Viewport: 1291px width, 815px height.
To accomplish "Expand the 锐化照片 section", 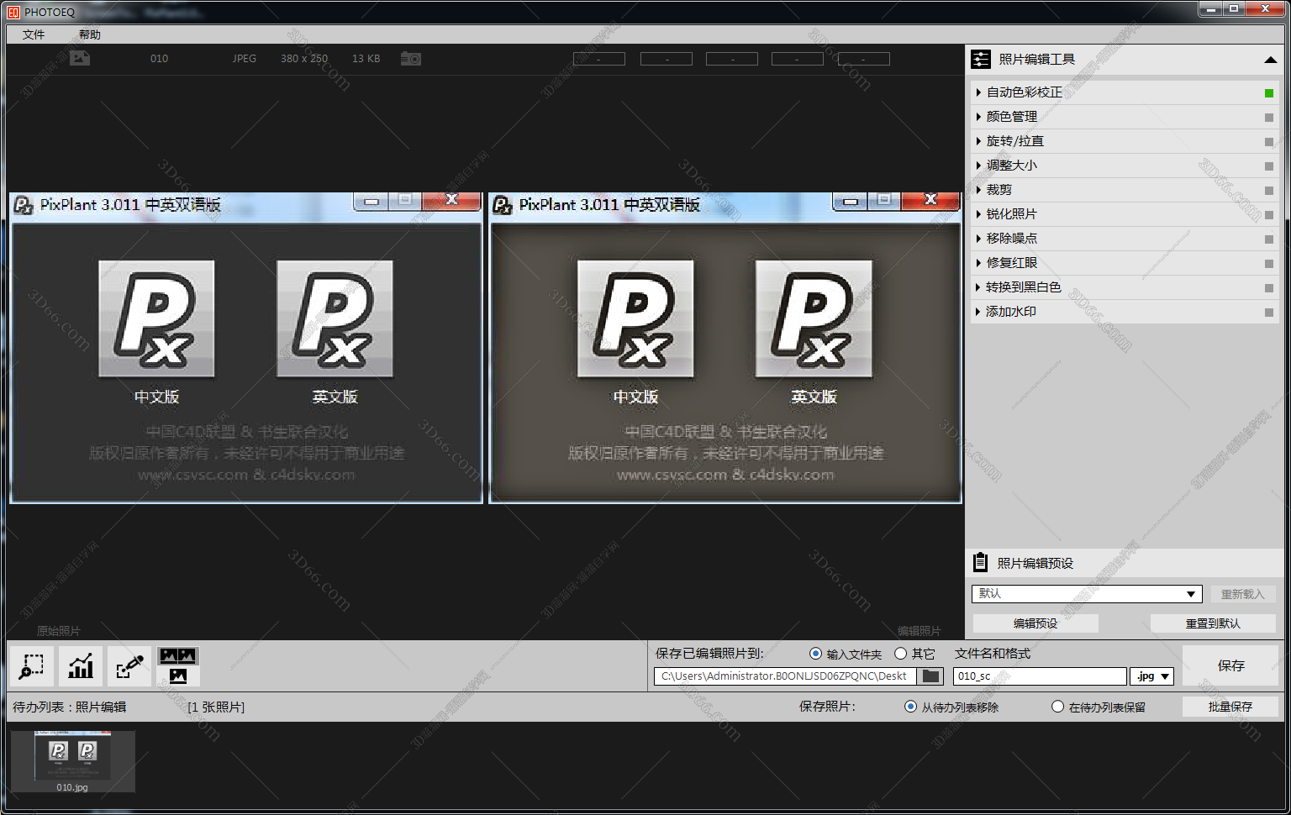I will tap(1012, 214).
